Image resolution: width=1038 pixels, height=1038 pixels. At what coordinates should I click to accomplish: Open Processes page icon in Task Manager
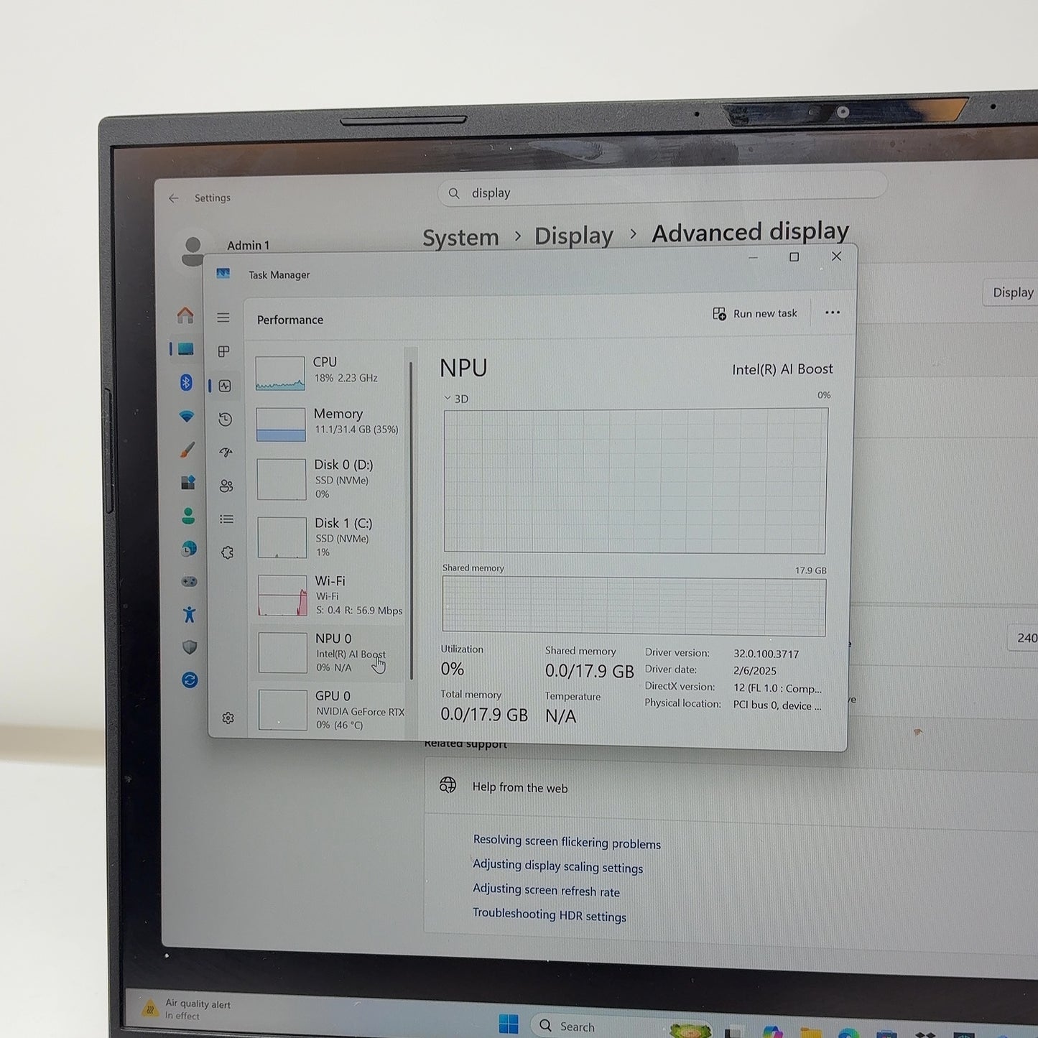pyautogui.click(x=224, y=351)
